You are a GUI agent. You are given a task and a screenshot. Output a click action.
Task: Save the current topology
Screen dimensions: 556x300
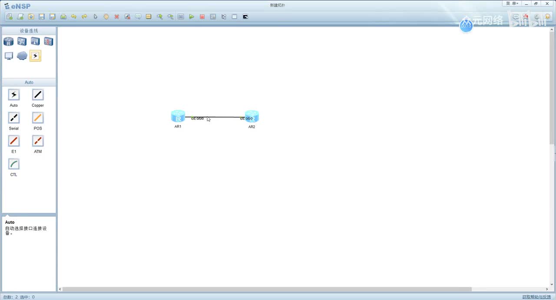coord(42,16)
